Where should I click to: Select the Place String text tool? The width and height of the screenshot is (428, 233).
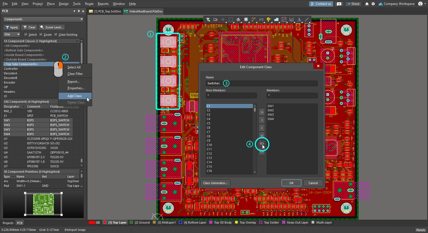click(299, 19)
